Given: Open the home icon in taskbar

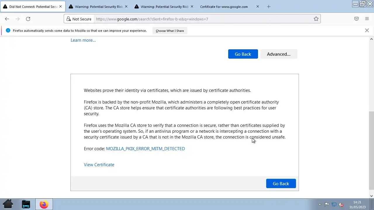Looking at the screenshot, I should (8, 204).
